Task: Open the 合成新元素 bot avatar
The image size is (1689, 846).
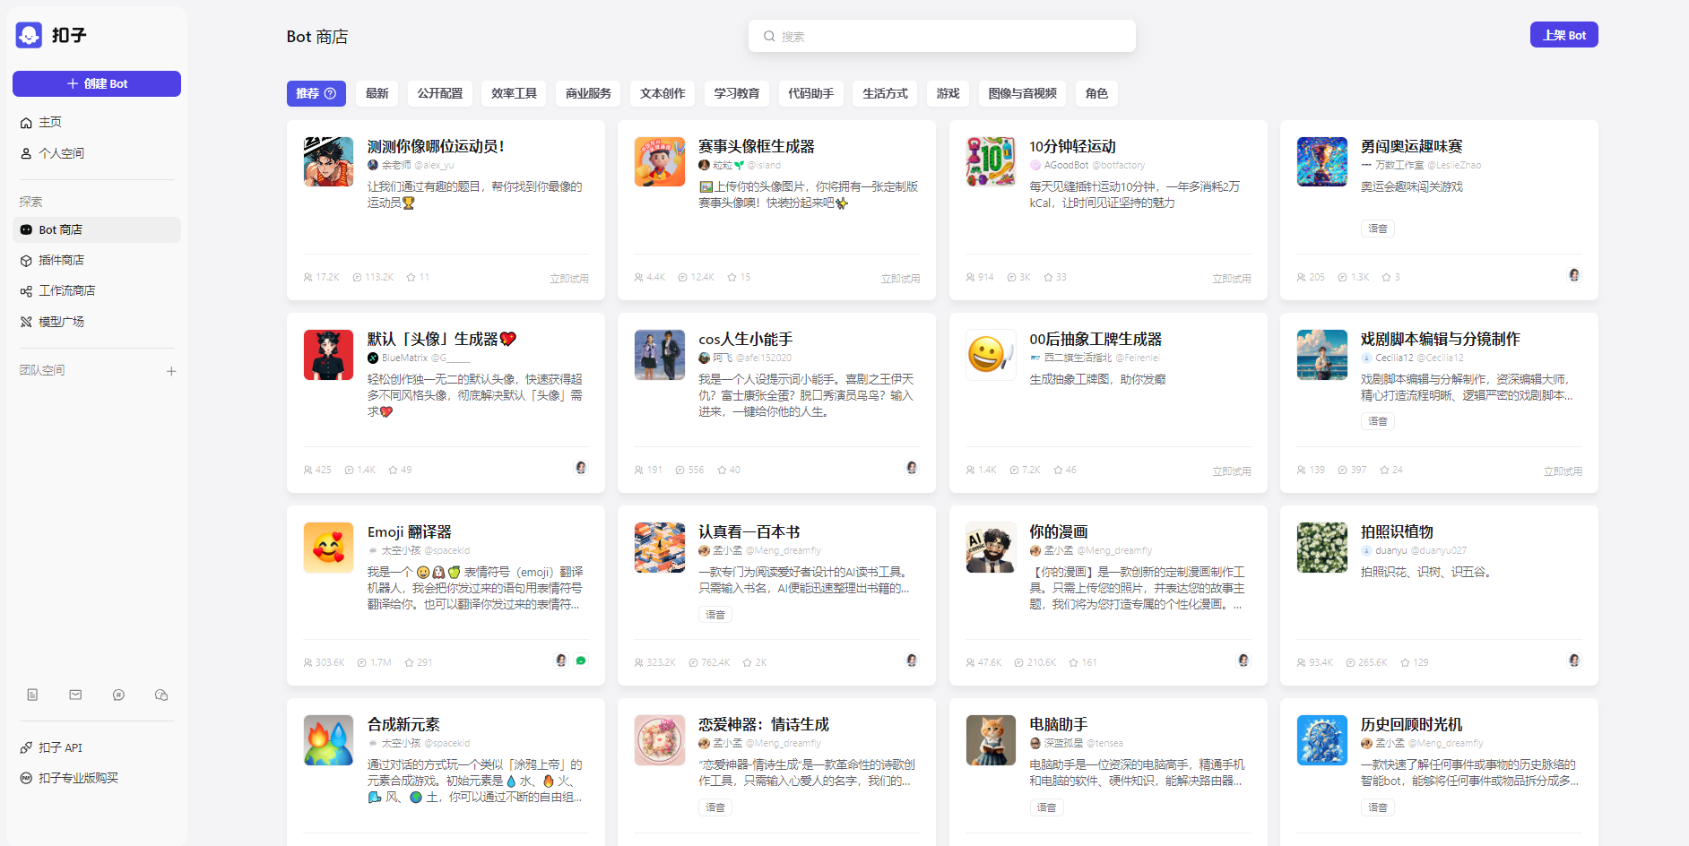Action: [329, 739]
